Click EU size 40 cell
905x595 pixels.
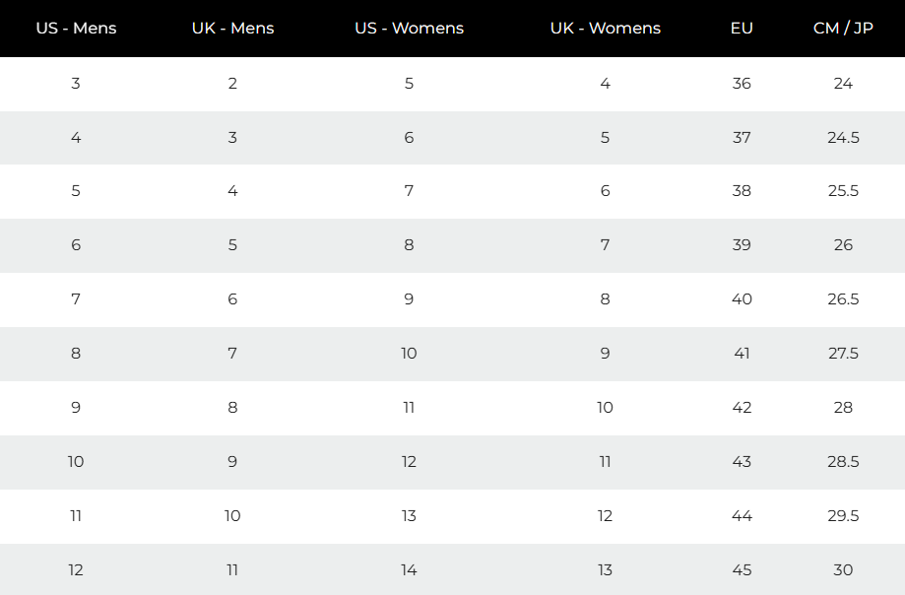(x=742, y=299)
